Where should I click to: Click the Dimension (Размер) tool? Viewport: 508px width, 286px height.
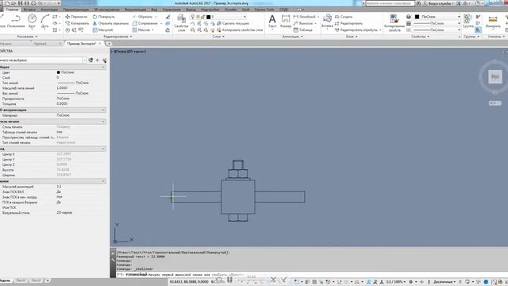click(x=286, y=21)
